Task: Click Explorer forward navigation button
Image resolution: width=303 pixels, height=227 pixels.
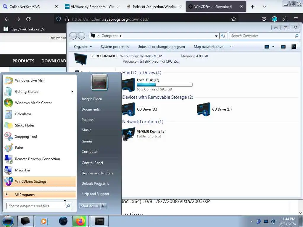Action: [x=82, y=36]
